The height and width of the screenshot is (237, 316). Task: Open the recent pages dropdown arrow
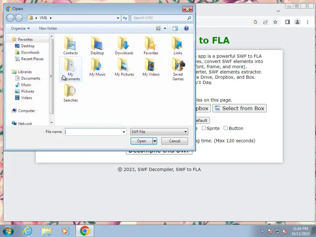[25, 18]
